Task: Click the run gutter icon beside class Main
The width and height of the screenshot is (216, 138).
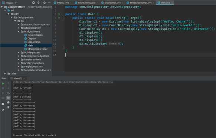Action: pos(59,14)
